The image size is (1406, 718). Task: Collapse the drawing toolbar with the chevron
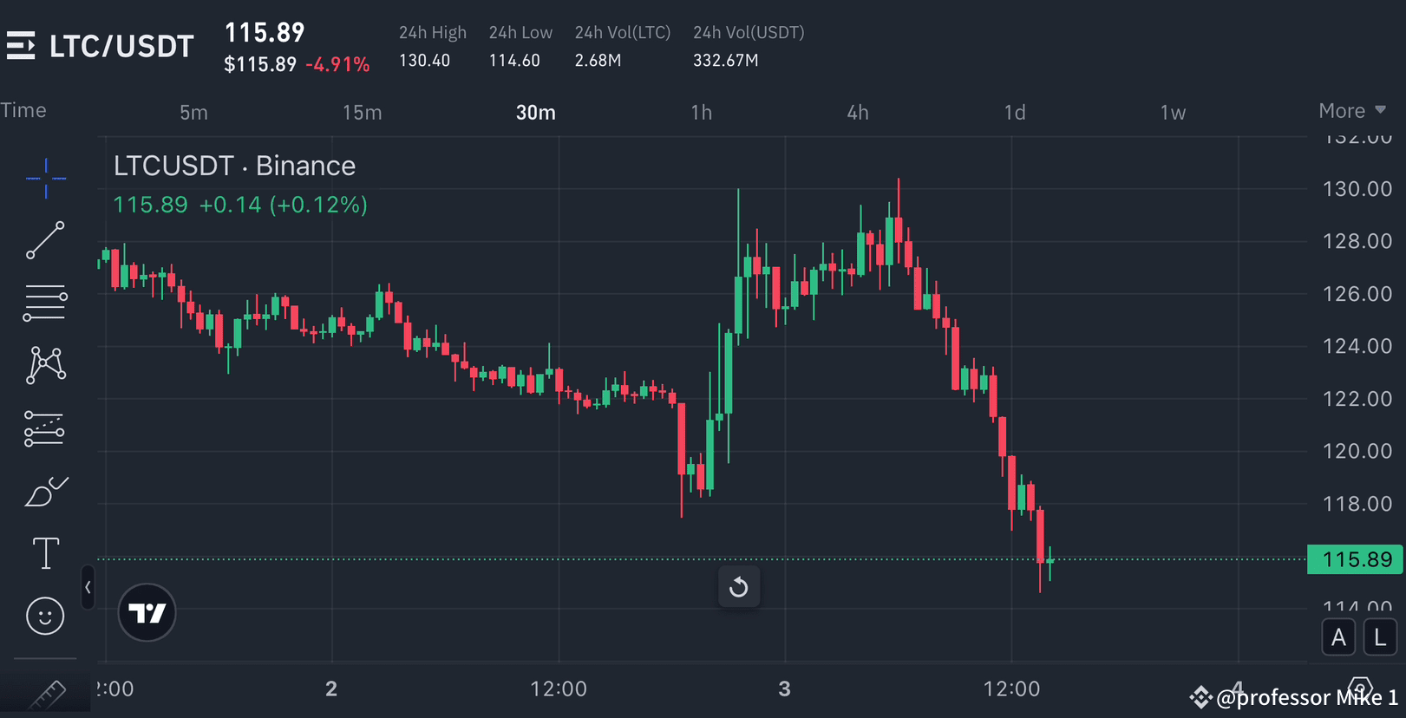pos(88,587)
